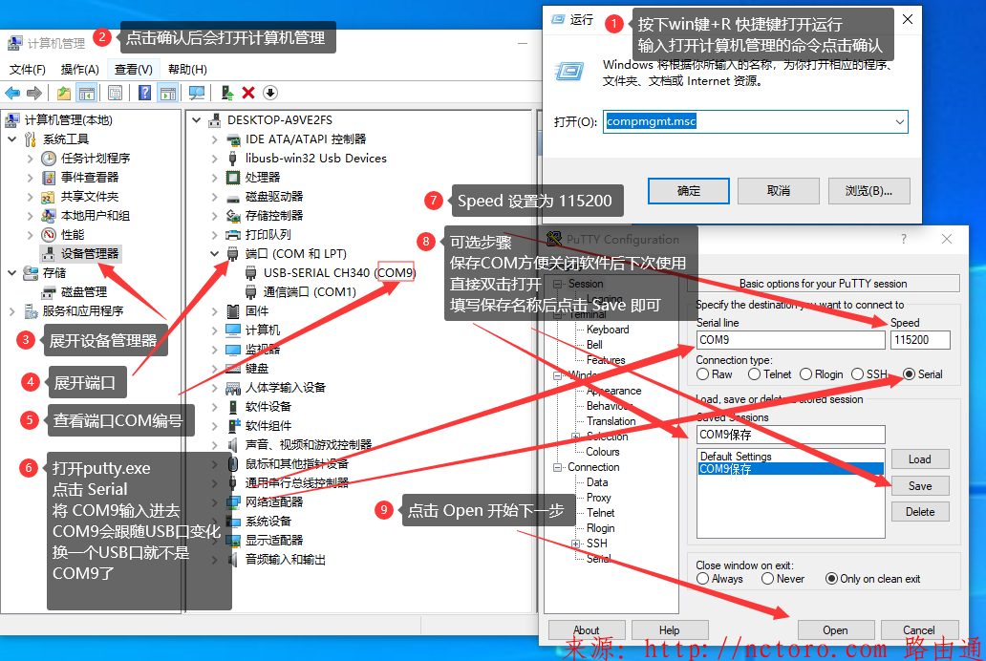
Task: Select Rlogin connection type radio button
Action: coord(805,374)
